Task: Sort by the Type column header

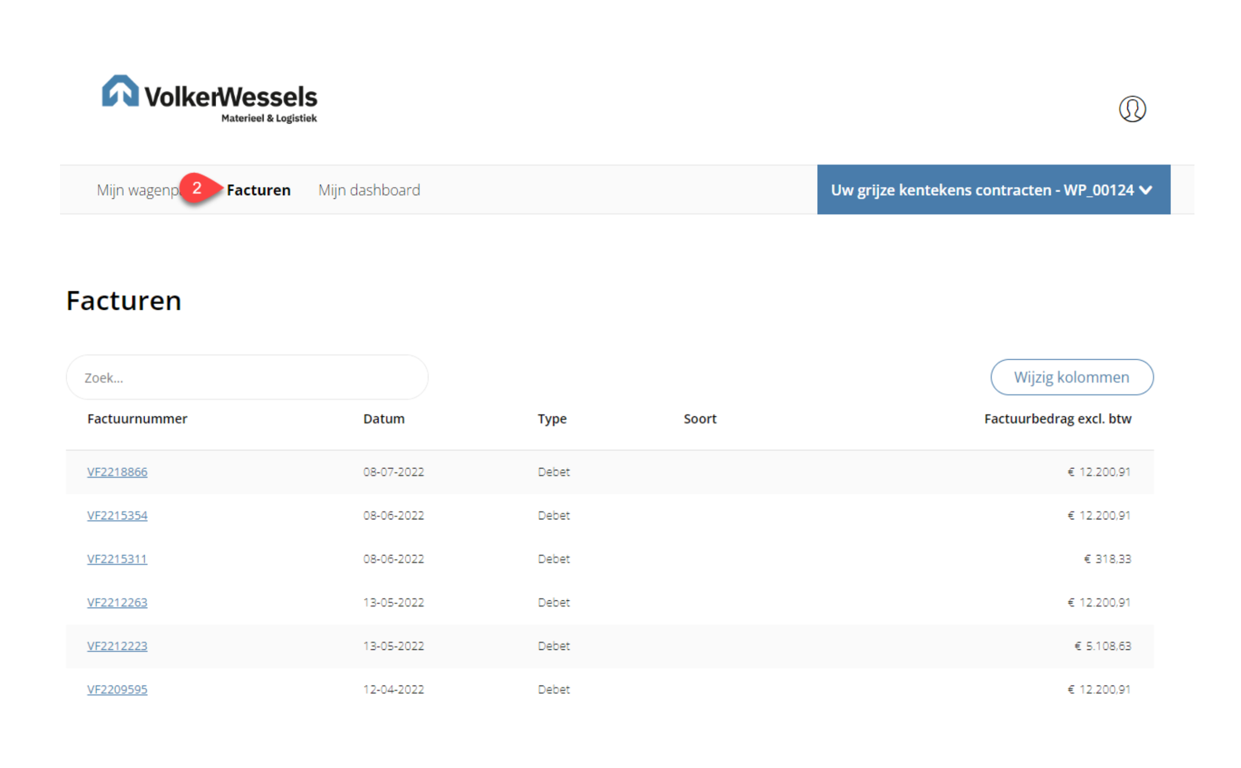Action: pyautogui.click(x=552, y=419)
